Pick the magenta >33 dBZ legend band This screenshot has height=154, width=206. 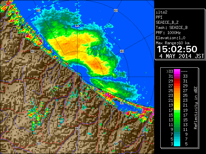click(x=177, y=71)
